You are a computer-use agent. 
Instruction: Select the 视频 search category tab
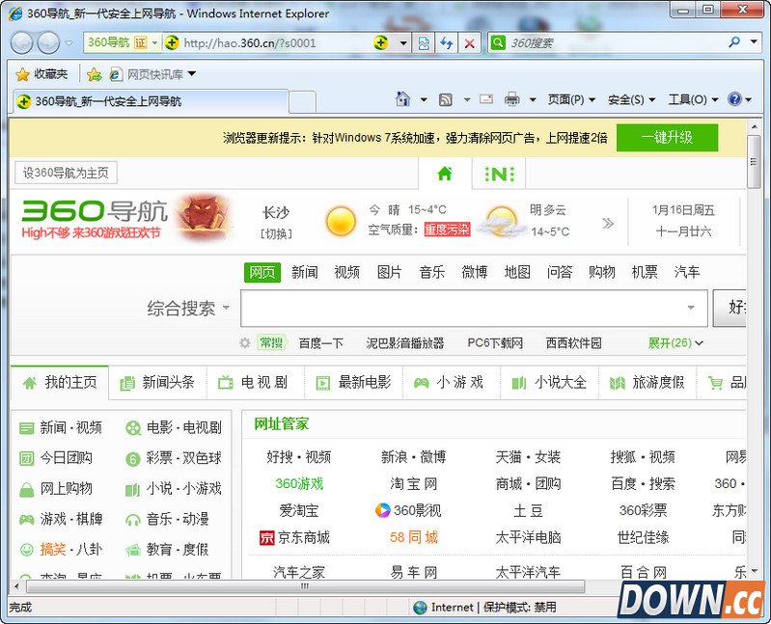346,272
